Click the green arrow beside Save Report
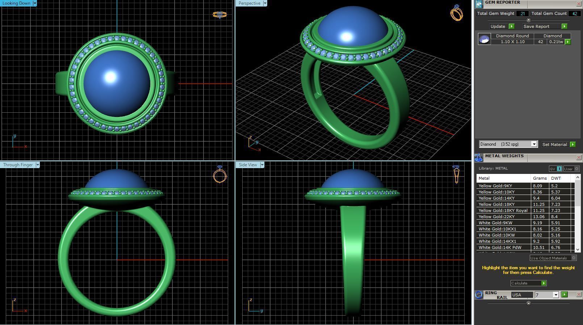The image size is (583, 325). point(564,26)
